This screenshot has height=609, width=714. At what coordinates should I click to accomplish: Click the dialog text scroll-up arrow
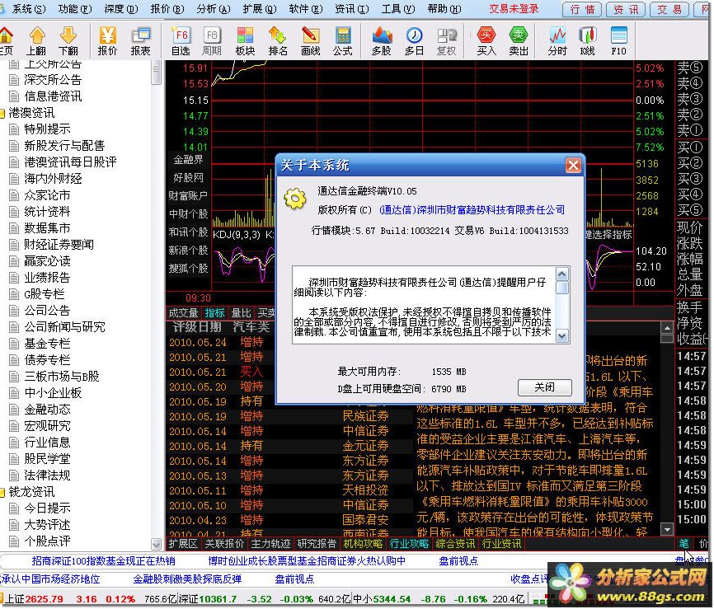562,274
